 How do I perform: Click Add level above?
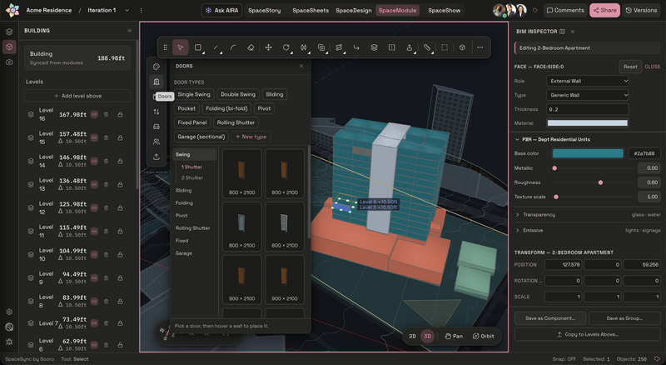pos(77,96)
